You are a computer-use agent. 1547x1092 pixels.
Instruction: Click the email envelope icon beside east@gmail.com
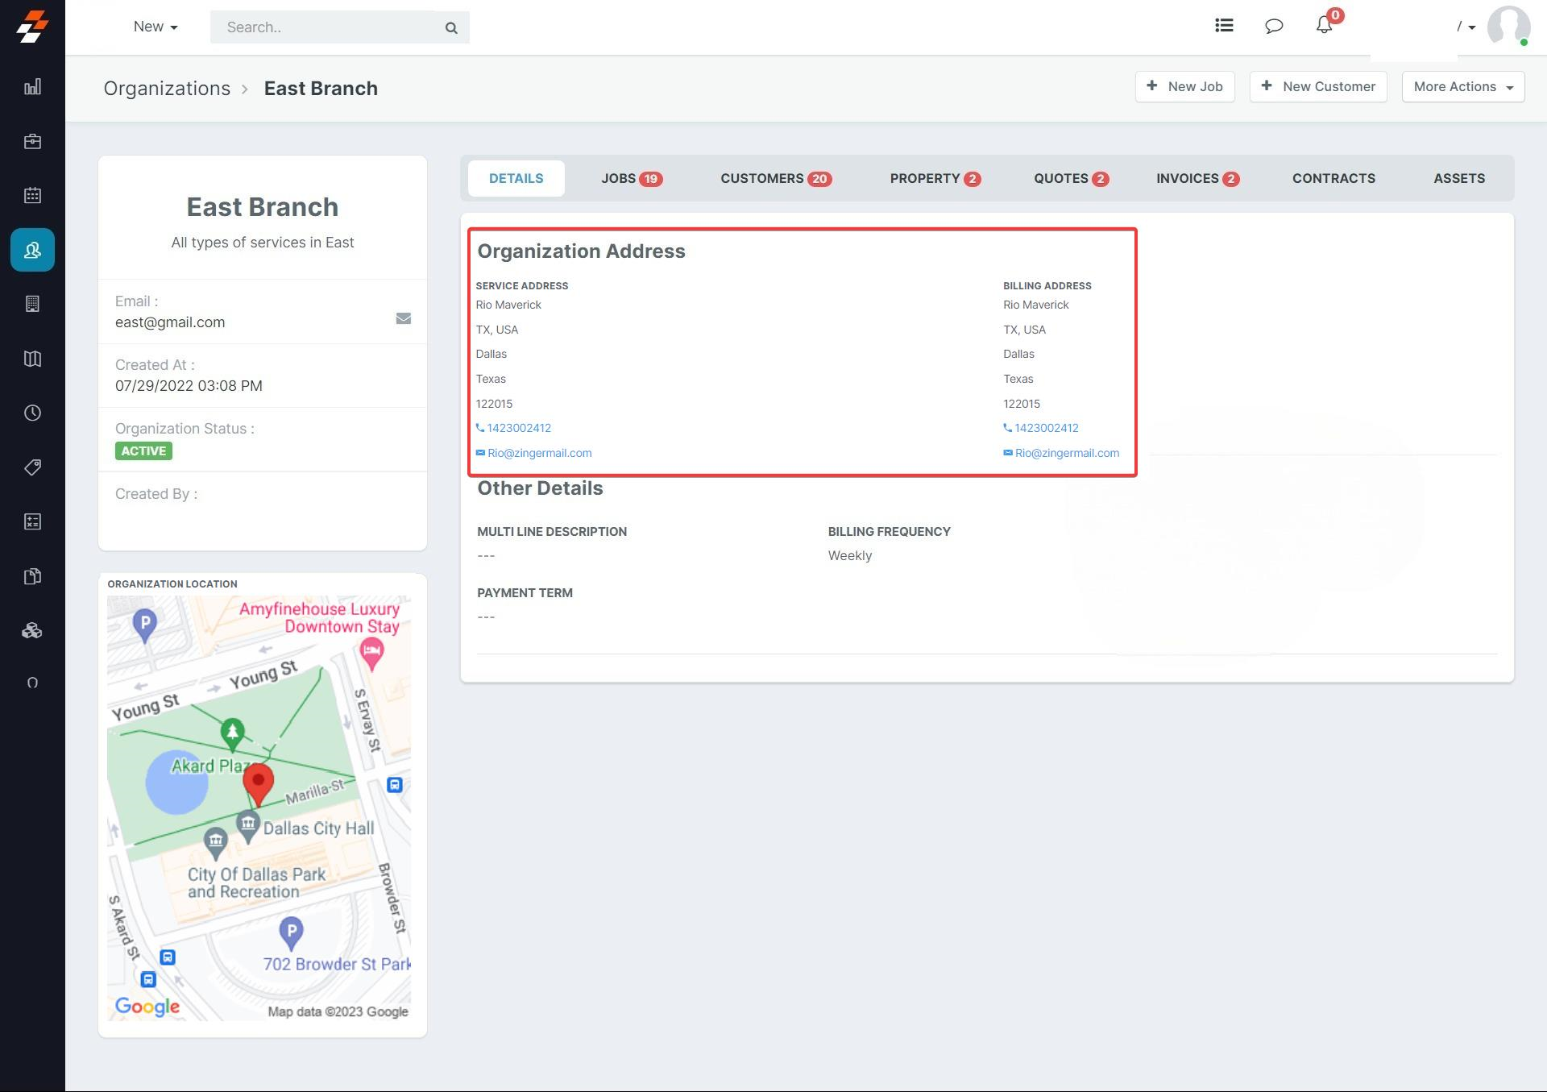404,318
